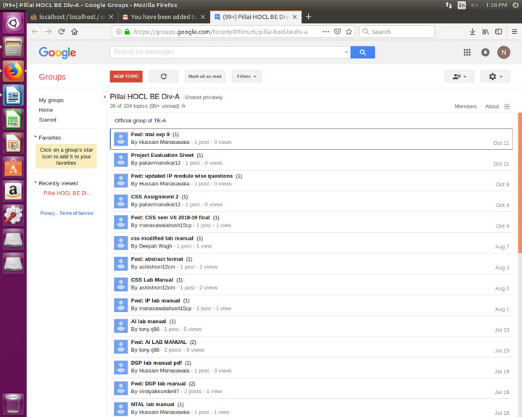Click the blue search messages button
522x417 pixels.
[362, 52]
